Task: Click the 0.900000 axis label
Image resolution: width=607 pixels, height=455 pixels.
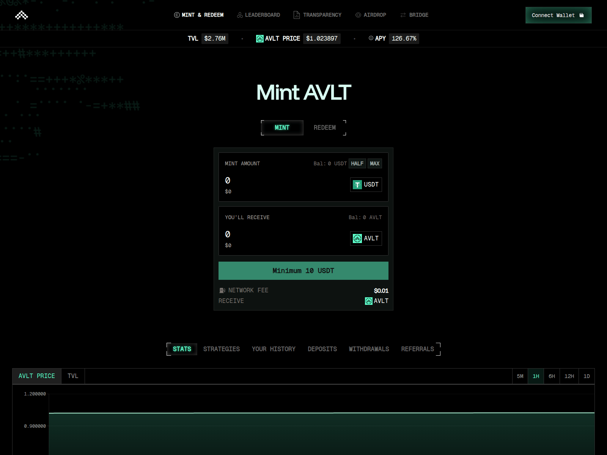Action: tap(35, 426)
